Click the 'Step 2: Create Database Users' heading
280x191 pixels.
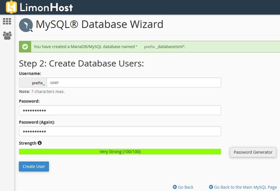[x=81, y=64]
